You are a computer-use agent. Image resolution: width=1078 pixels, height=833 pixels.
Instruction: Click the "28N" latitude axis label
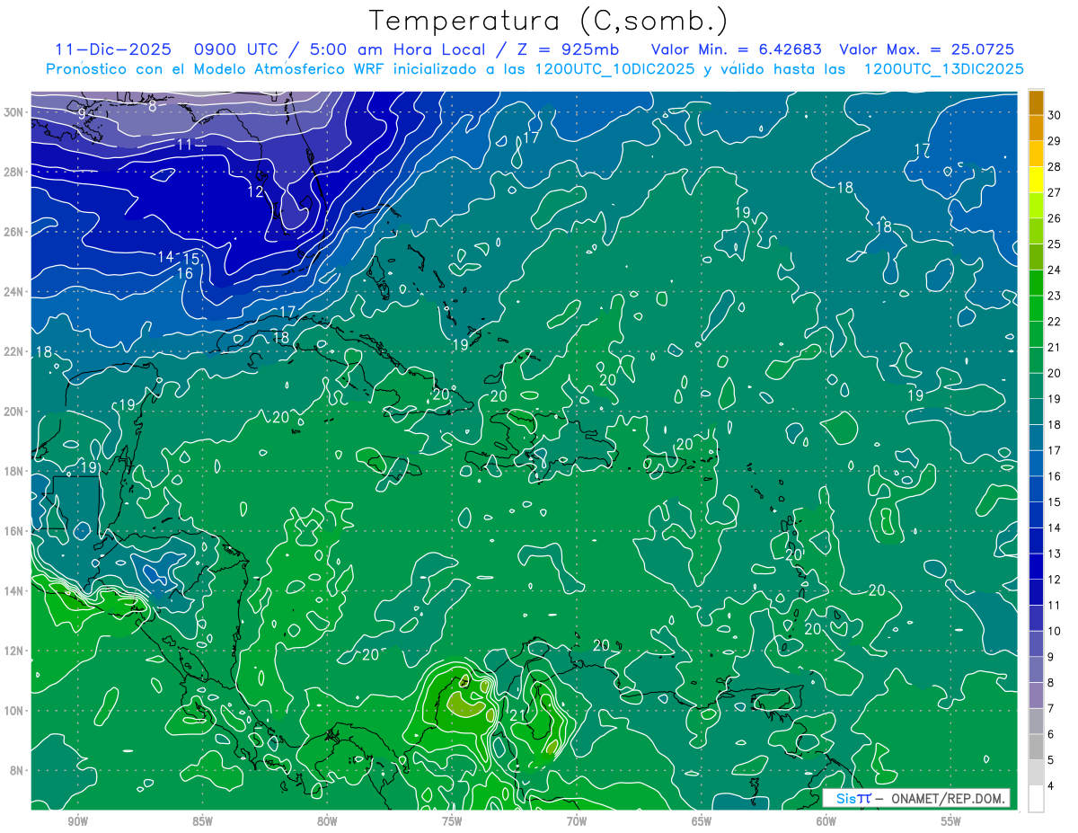coord(14,172)
